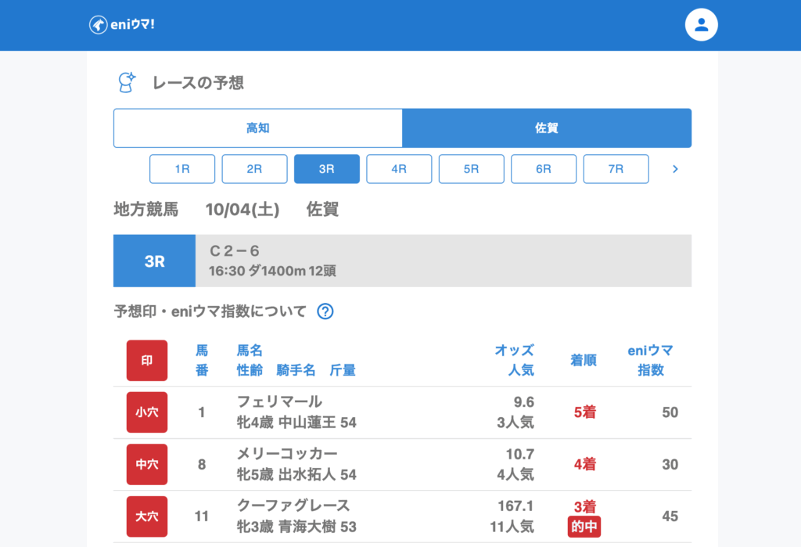Select race 1R
This screenshot has height=547, width=801.
[182, 169]
